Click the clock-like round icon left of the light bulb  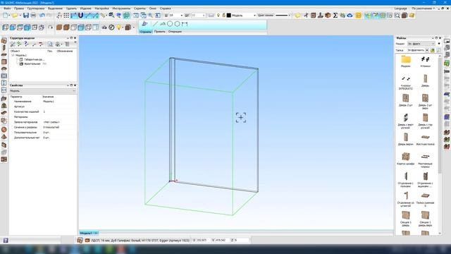[x=111, y=28]
